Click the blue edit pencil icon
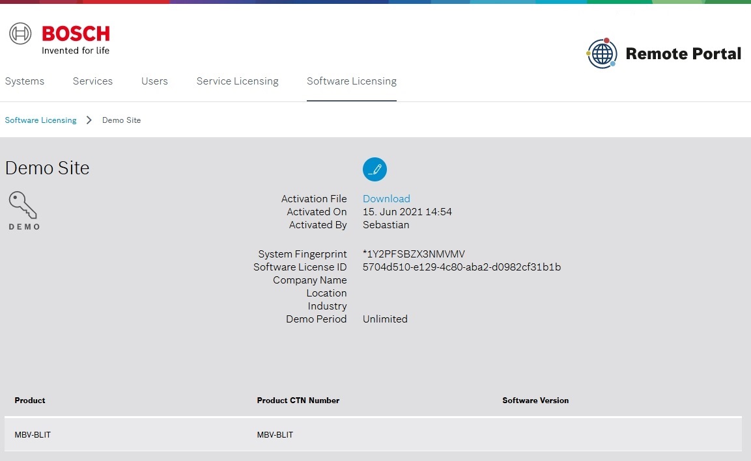 (x=375, y=169)
